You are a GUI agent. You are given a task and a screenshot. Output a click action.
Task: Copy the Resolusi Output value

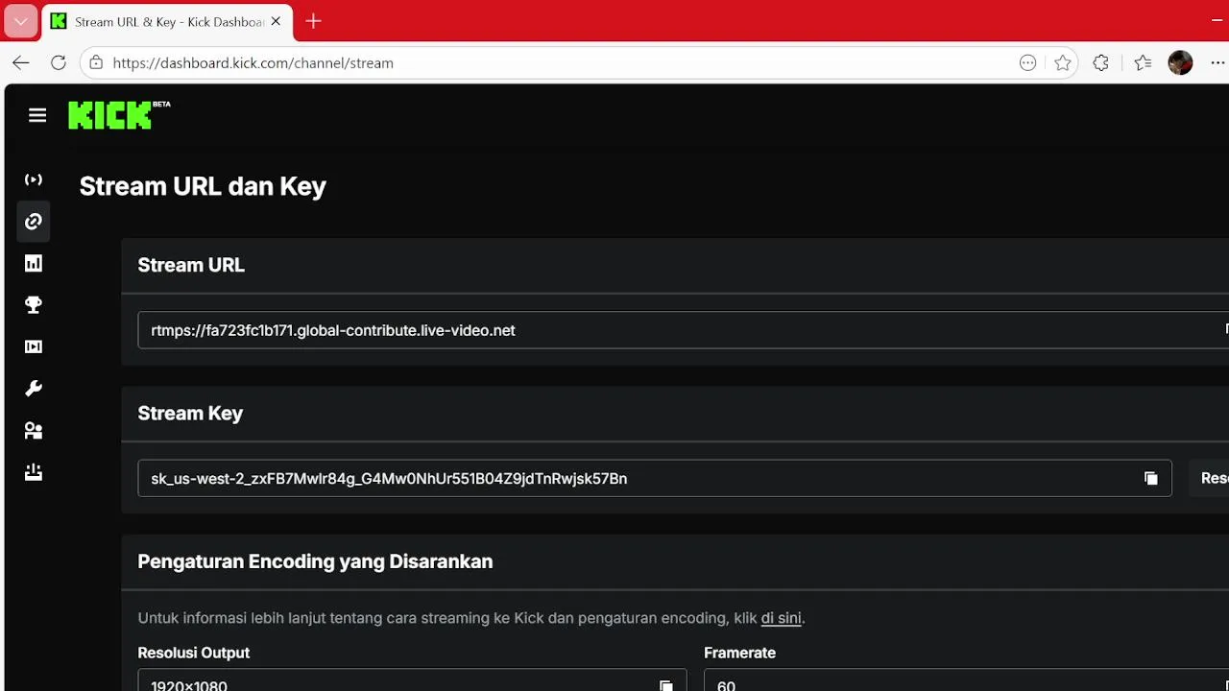pyautogui.click(x=665, y=685)
